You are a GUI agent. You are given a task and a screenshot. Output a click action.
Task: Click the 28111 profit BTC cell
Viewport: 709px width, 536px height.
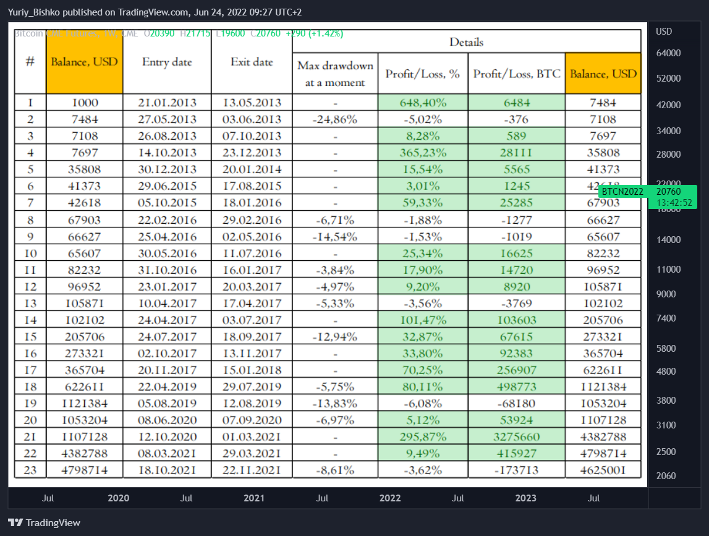pos(516,153)
